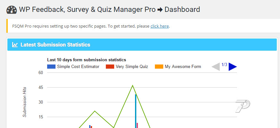Click the chart title 'Last 10 days form submission statistics'

[87, 60]
